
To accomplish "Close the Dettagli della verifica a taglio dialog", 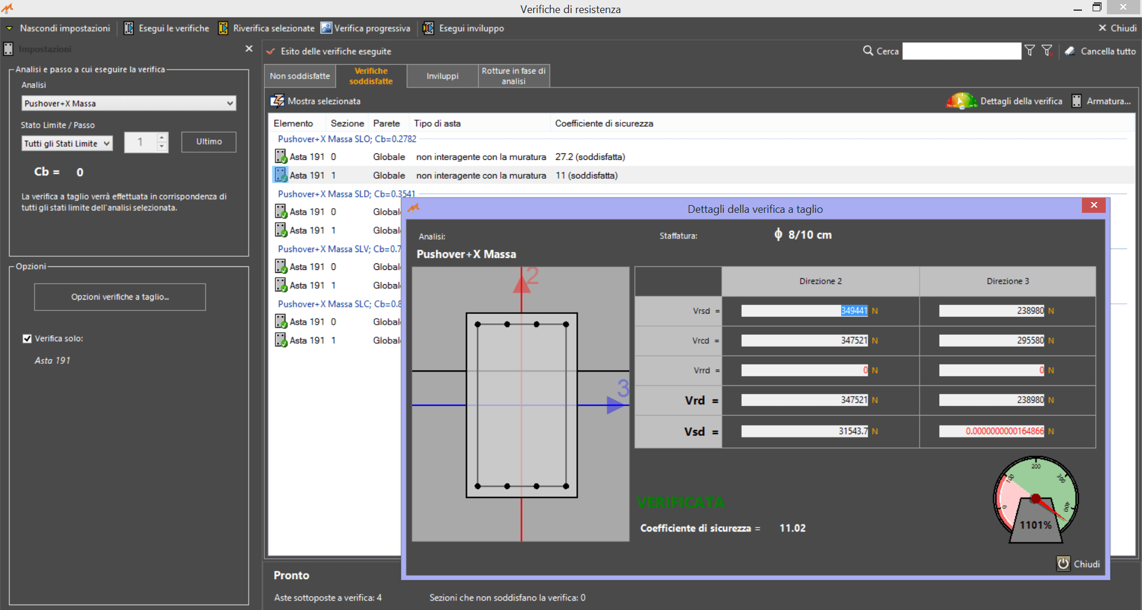I will pyautogui.click(x=1094, y=205).
